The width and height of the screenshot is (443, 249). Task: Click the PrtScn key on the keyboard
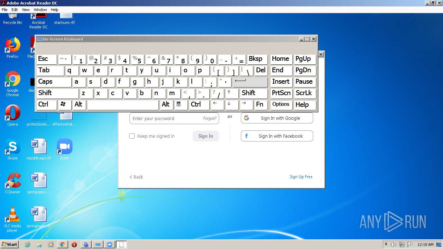[x=281, y=93]
